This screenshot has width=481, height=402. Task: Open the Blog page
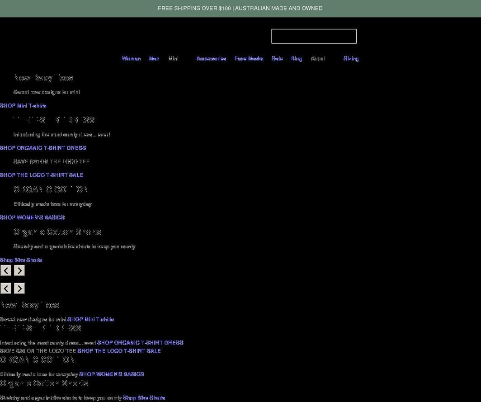click(296, 58)
